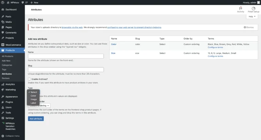Click the Howdy, admin text
This screenshot has width=261, height=140.
(249, 2)
